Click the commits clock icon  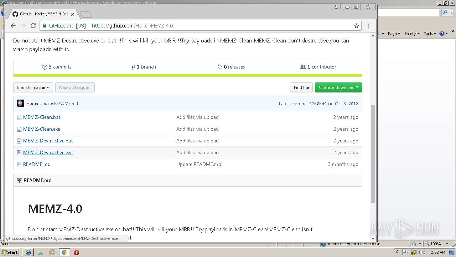coord(45,67)
